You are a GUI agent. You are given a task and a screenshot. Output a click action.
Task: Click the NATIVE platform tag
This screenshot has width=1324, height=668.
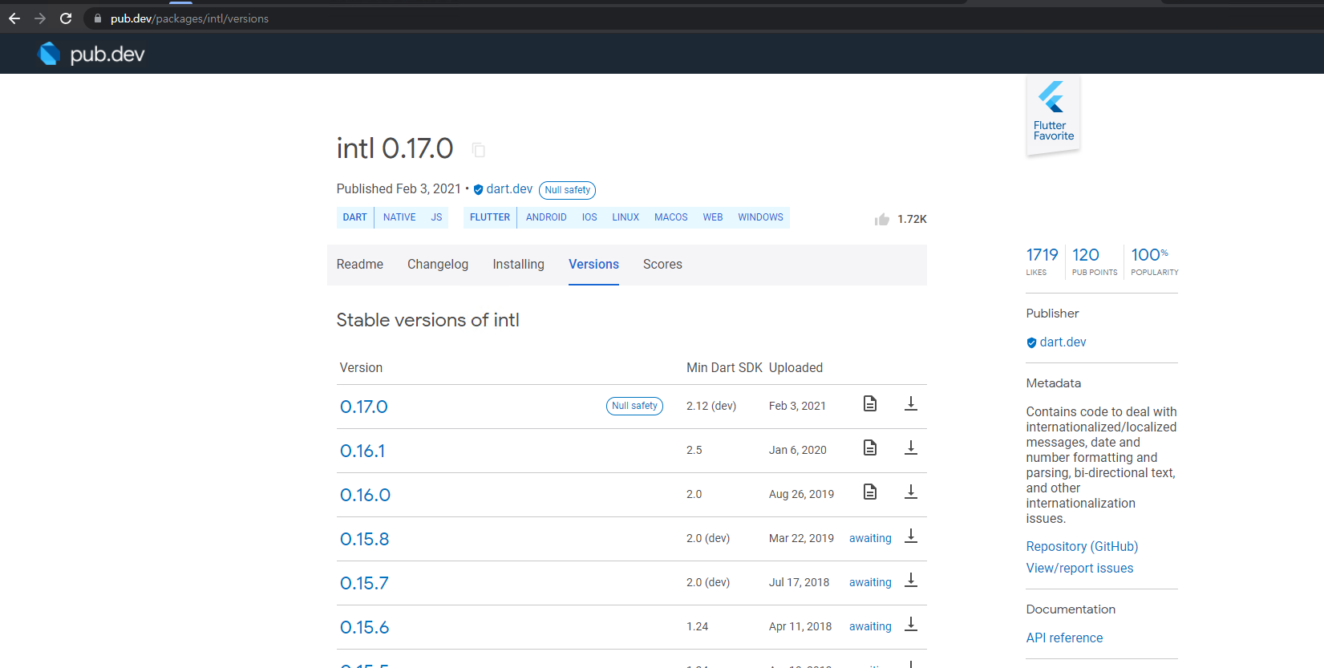399,217
